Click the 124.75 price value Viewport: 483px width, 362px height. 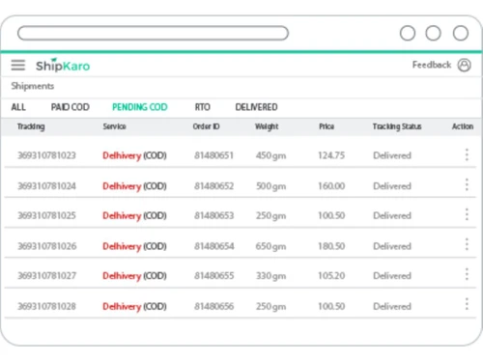point(331,155)
